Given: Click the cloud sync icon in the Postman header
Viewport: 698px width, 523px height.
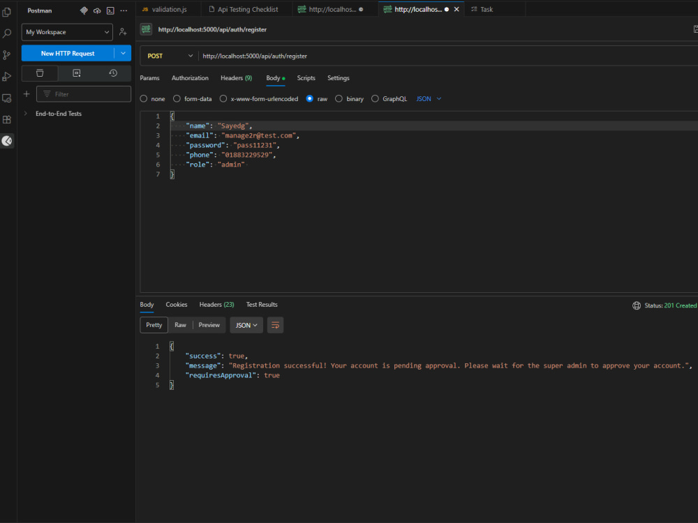Looking at the screenshot, I should 97,10.
